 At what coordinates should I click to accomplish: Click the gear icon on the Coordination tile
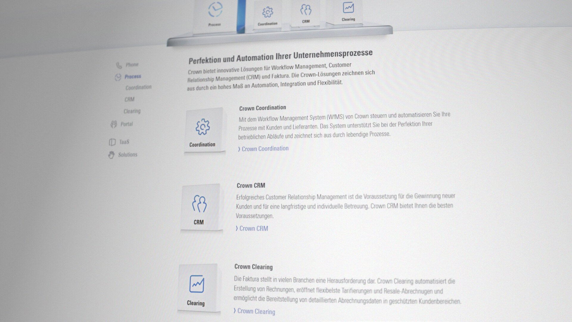point(203,126)
